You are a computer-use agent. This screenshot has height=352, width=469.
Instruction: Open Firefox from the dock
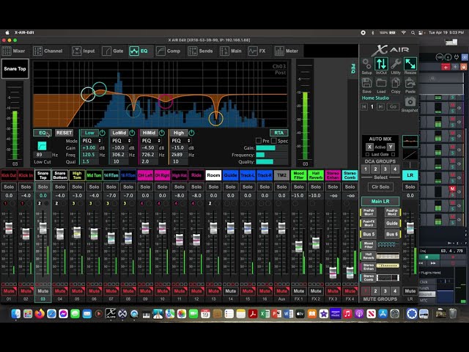point(40,314)
